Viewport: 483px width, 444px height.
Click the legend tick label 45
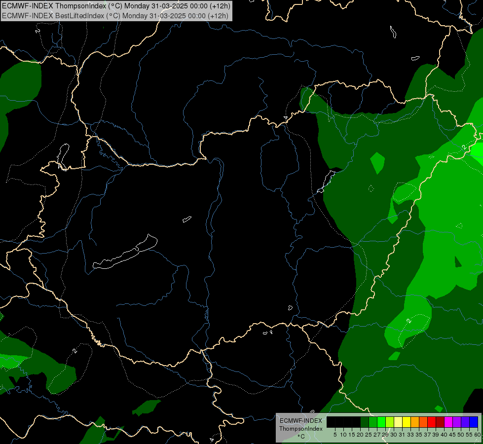pos(452,435)
